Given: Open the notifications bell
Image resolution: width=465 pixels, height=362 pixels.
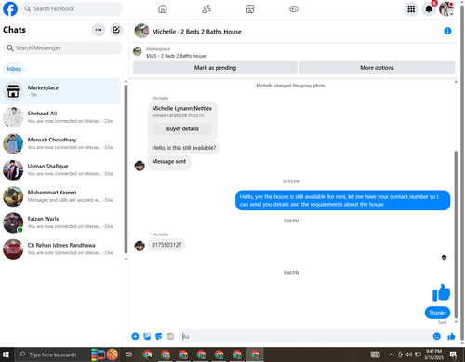Looking at the screenshot, I should click(429, 9).
